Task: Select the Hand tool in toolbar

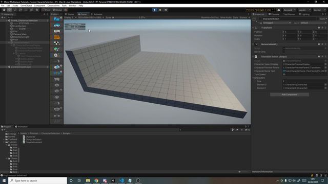Action: click(x=4, y=10)
